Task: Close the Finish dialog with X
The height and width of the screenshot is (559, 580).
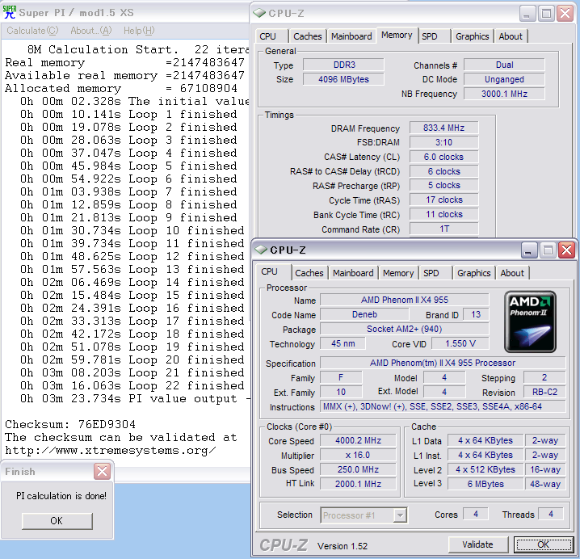Action: coord(102,471)
